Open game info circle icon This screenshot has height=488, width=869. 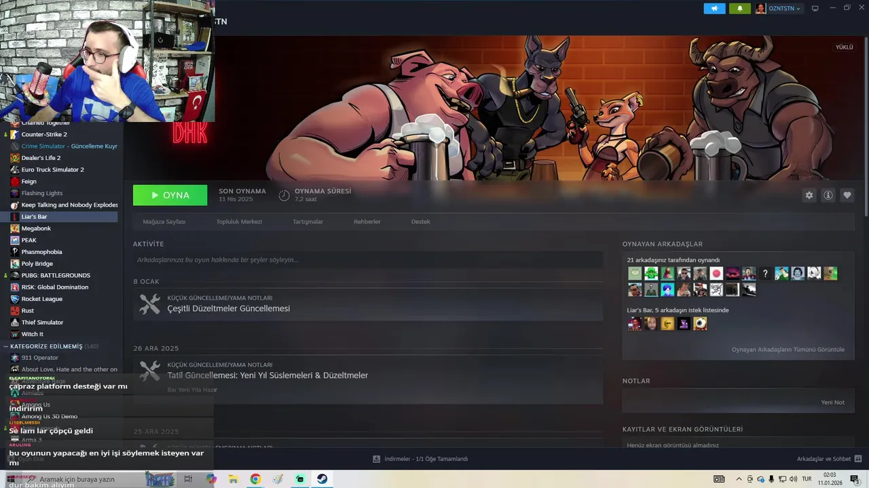point(828,195)
